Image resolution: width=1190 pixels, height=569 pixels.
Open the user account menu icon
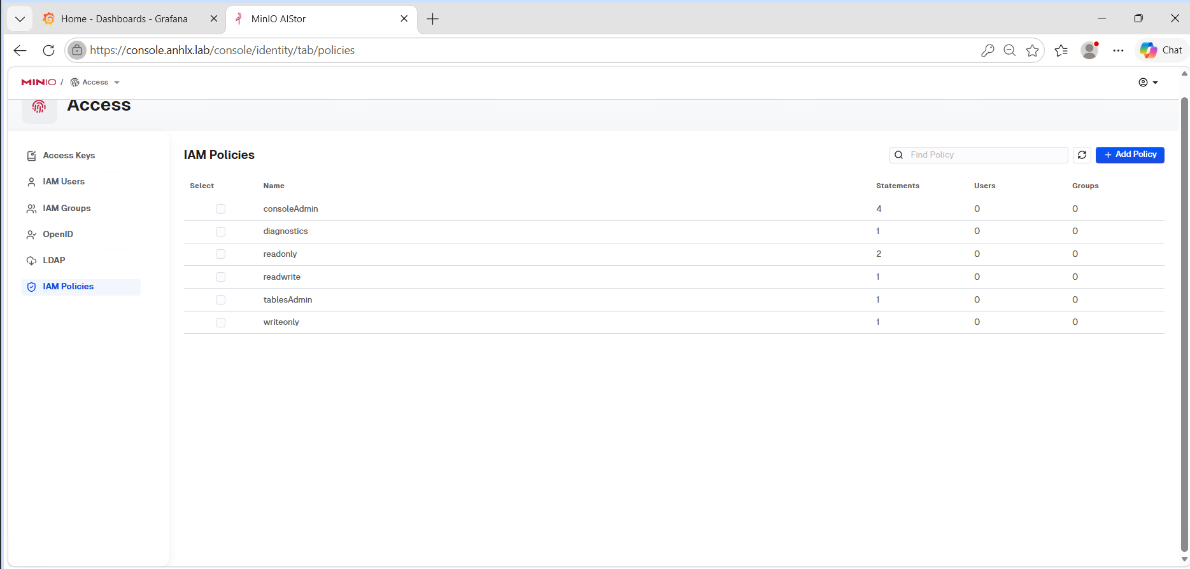1148,82
